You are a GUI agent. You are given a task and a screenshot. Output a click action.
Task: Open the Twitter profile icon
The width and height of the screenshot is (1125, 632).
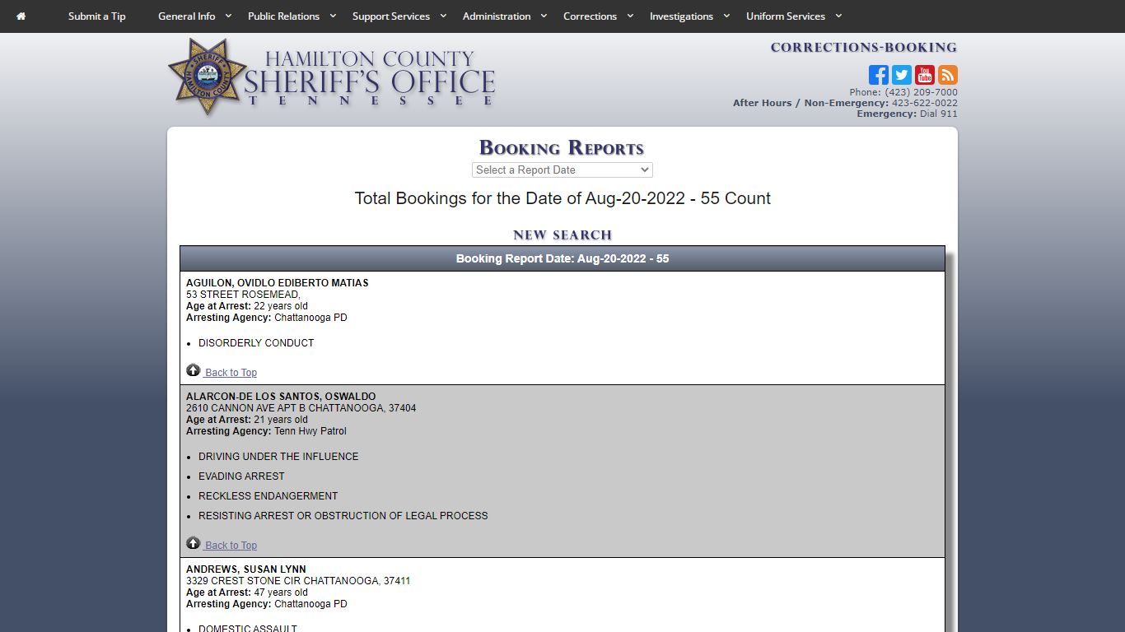pos(902,75)
